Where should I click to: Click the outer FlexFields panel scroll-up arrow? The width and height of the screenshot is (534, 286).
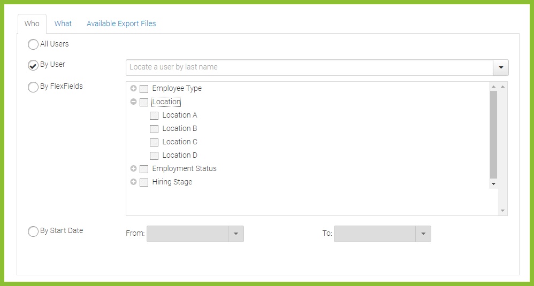(x=502, y=87)
